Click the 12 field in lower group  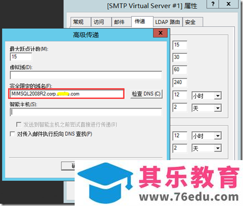[180, 135]
